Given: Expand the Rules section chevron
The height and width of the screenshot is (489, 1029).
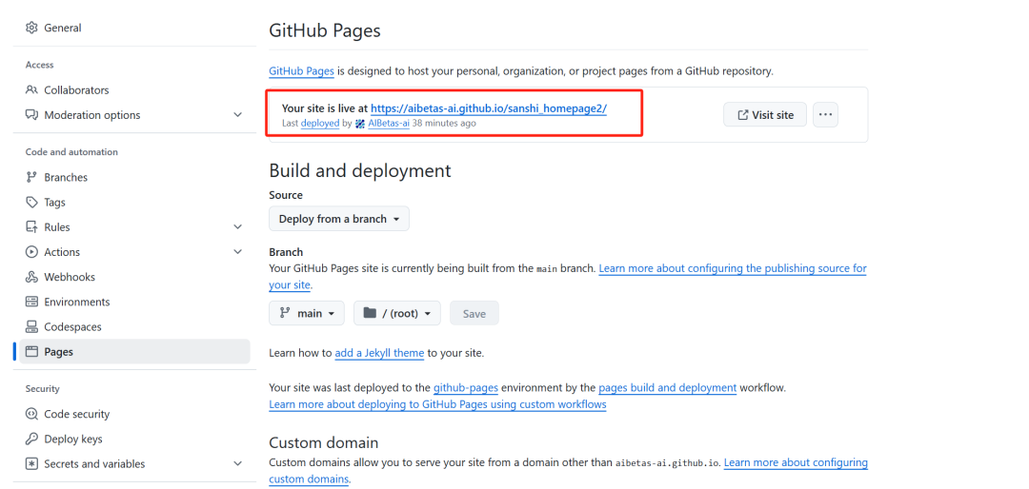Looking at the screenshot, I should coord(237,226).
